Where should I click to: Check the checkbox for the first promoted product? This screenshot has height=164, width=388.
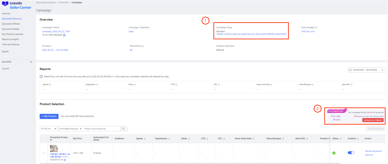[43, 153]
